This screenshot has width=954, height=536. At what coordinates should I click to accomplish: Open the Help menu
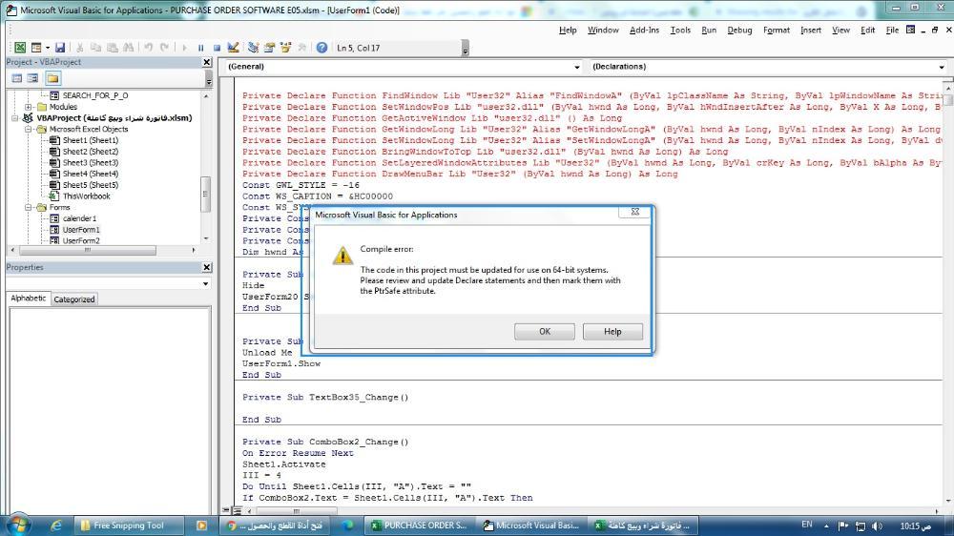[x=568, y=30]
